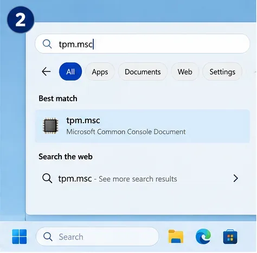Launch Microsoft Edge from taskbar
This screenshot has height=253, width=257.
[203, 236]
